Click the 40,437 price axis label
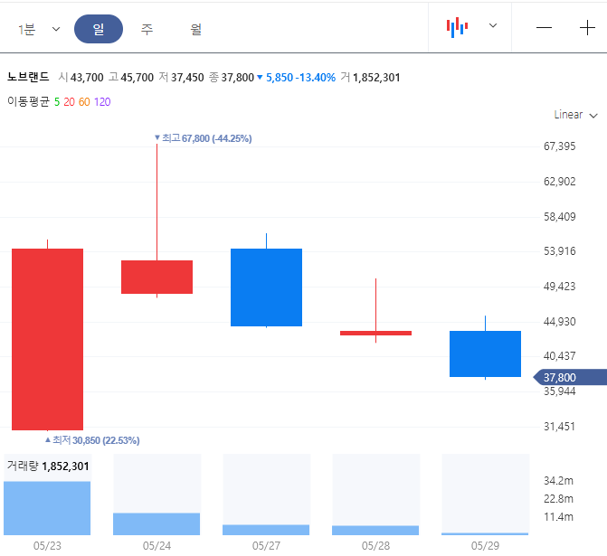This screenshot has height=556, width=607. pyautogui.click(x=559, y=356)
